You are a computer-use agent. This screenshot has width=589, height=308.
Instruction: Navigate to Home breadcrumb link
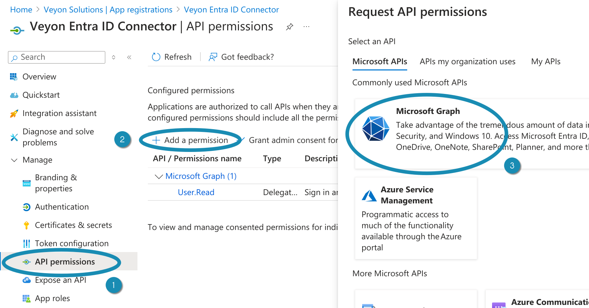[x=21, y=10]
